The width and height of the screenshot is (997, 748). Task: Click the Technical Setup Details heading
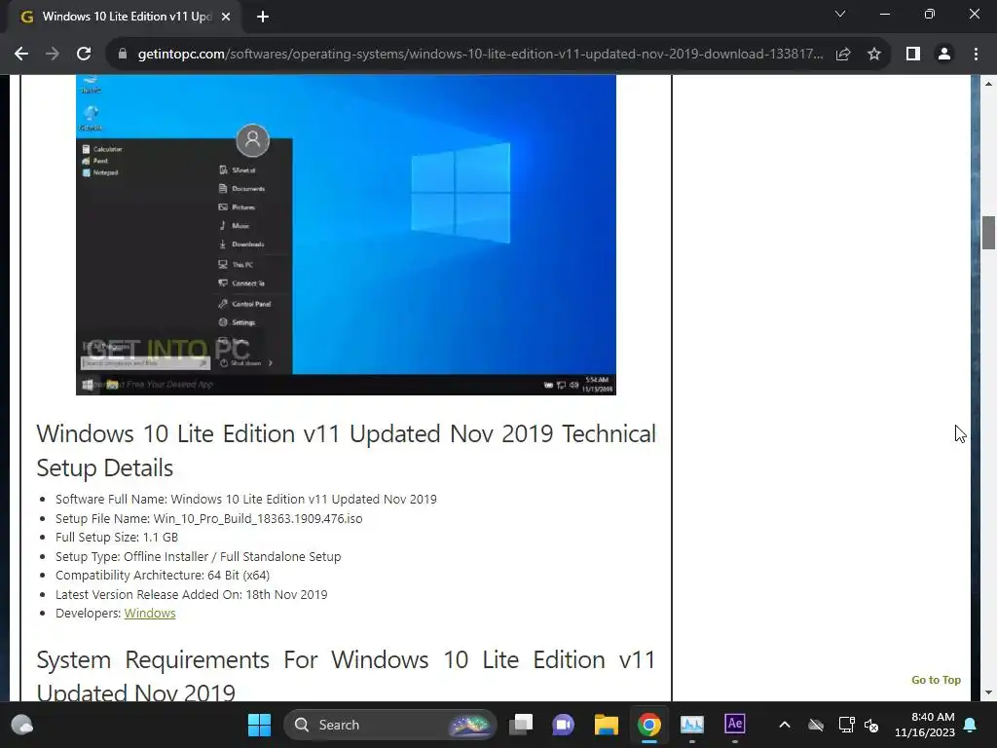[346, 450]
